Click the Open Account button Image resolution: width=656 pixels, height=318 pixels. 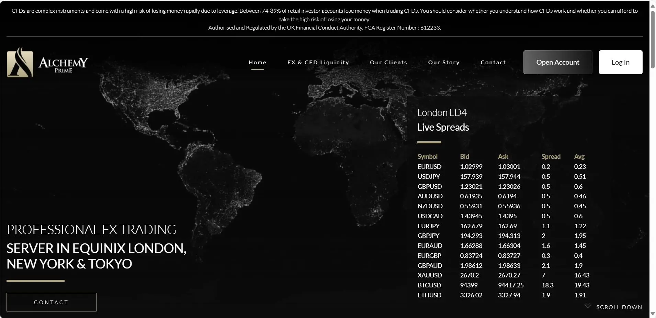pos(558,62)
